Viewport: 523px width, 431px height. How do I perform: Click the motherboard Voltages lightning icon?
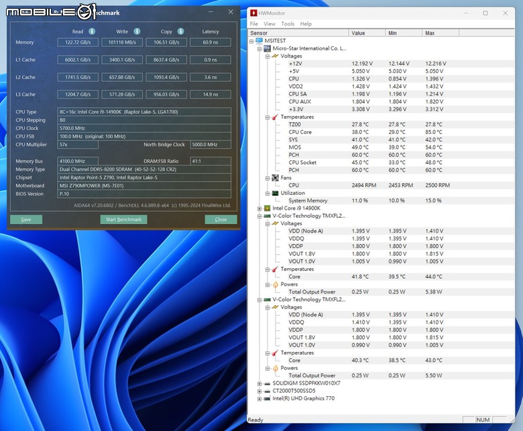[x=275, y=56]
